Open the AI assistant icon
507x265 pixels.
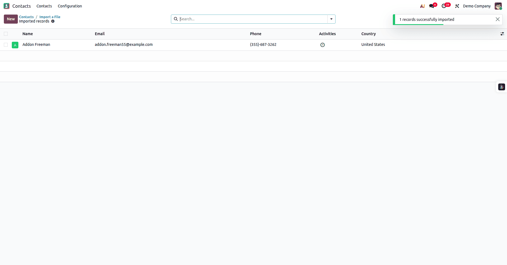coord(422,6)
